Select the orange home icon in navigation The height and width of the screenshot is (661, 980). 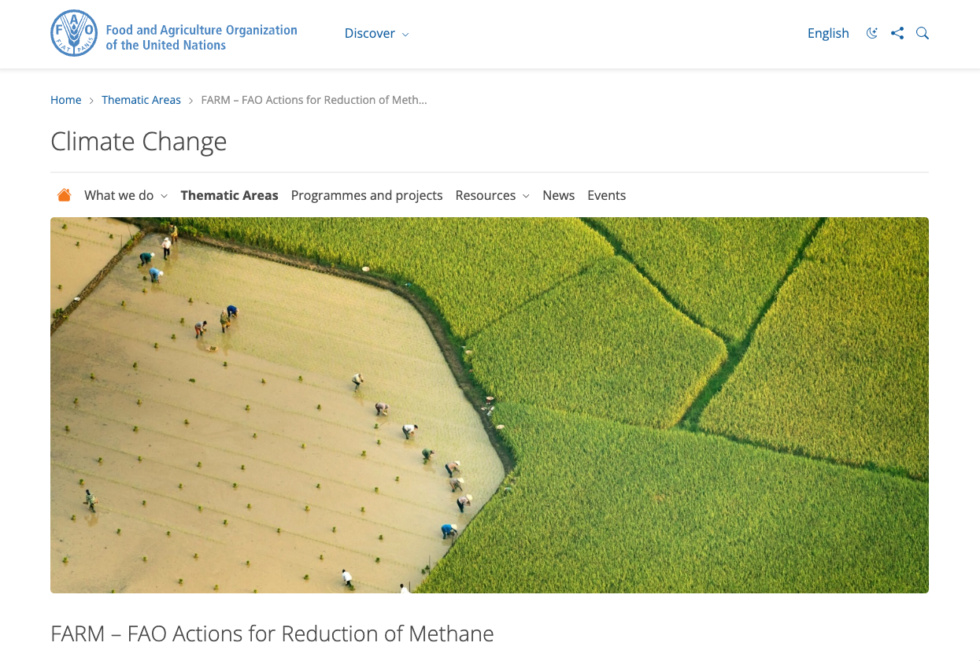(x=64, y=194)
